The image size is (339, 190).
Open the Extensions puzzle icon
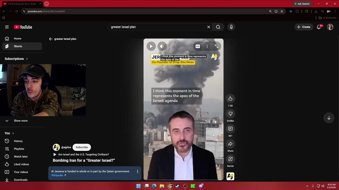point(297,11)
